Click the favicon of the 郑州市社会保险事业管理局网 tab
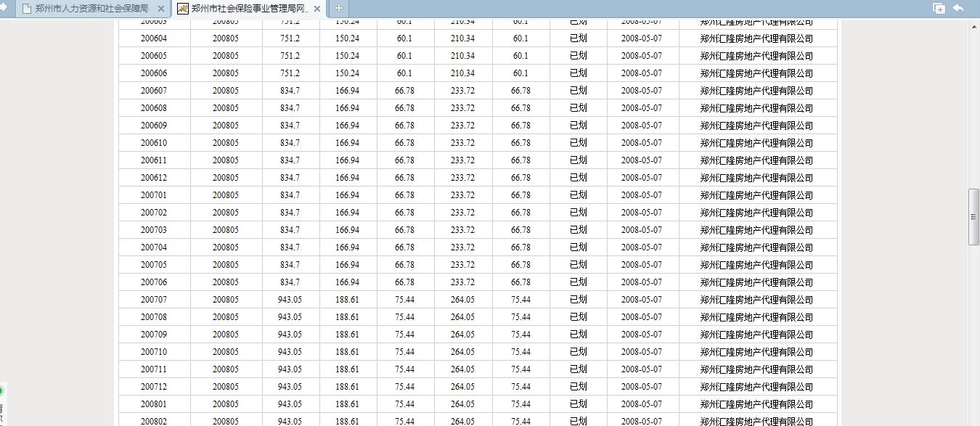 coord(183,9)
